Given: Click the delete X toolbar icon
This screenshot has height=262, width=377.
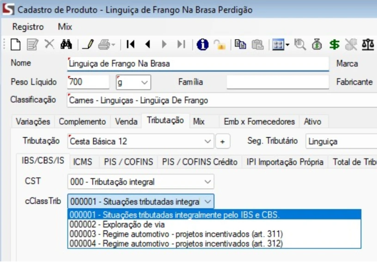Looking at the screenshot, I should 49,44.
